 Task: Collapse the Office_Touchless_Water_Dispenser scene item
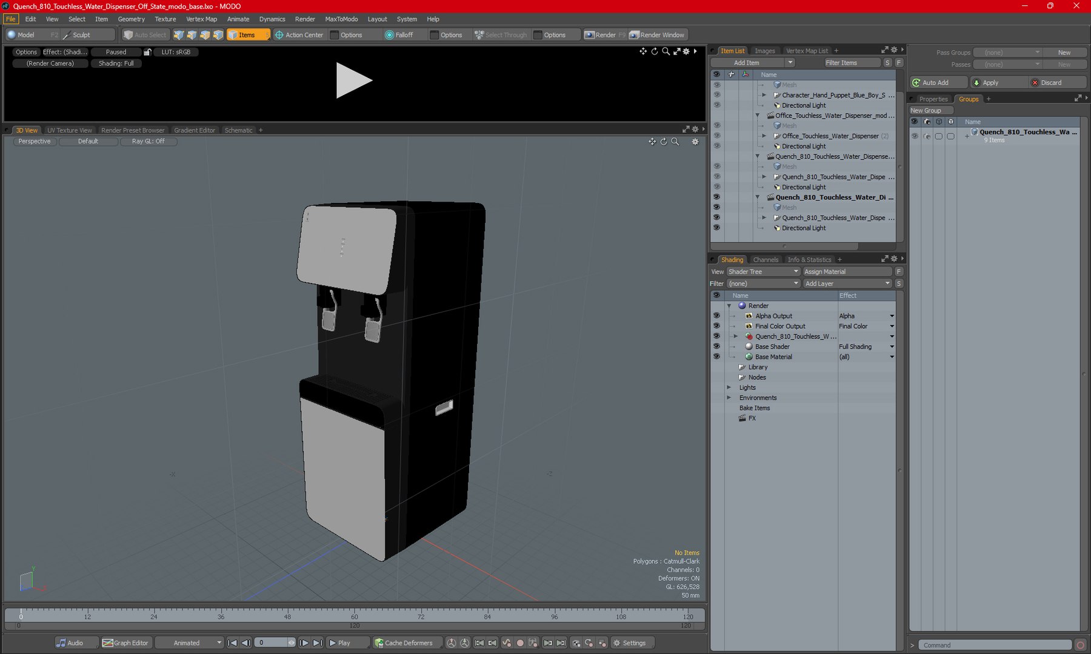(757, 116)
